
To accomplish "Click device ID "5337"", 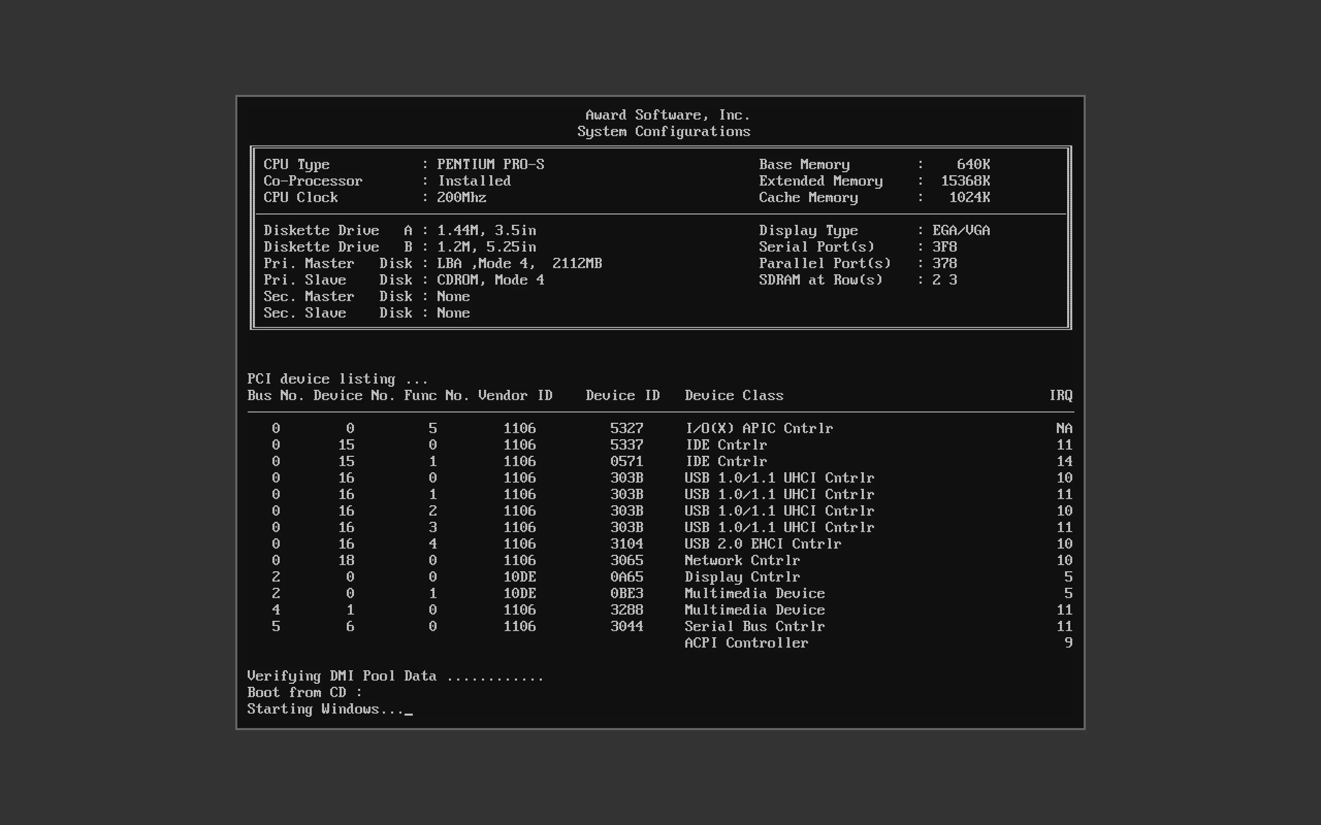I will point(626,444).
